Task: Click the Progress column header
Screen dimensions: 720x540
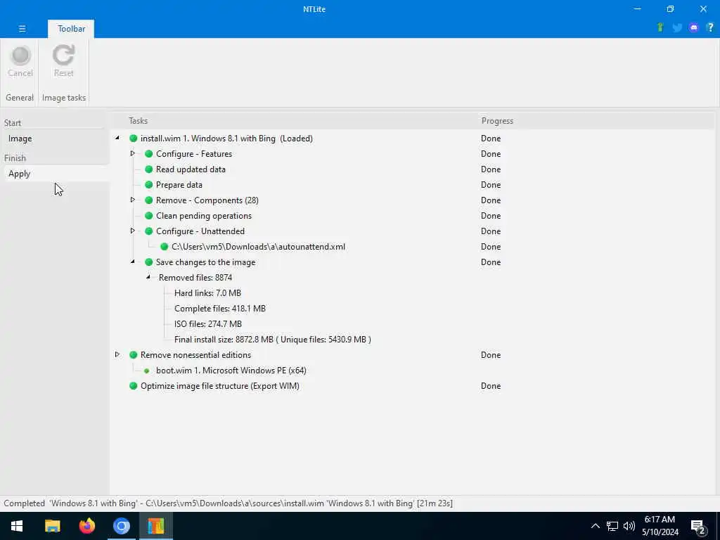Action: (497, 121)
